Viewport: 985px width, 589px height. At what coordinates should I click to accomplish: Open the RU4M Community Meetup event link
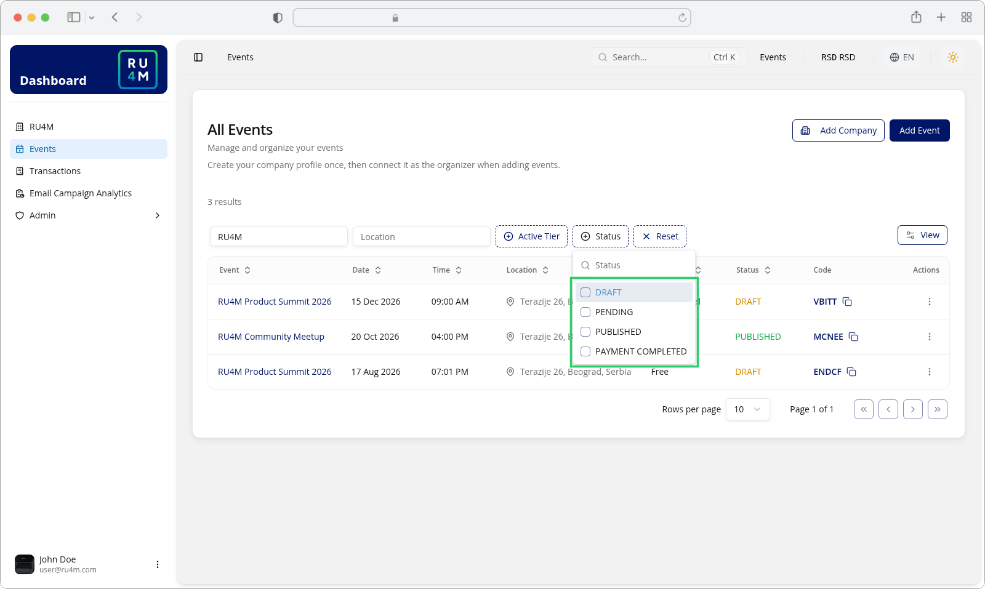[x=271, y=337]
